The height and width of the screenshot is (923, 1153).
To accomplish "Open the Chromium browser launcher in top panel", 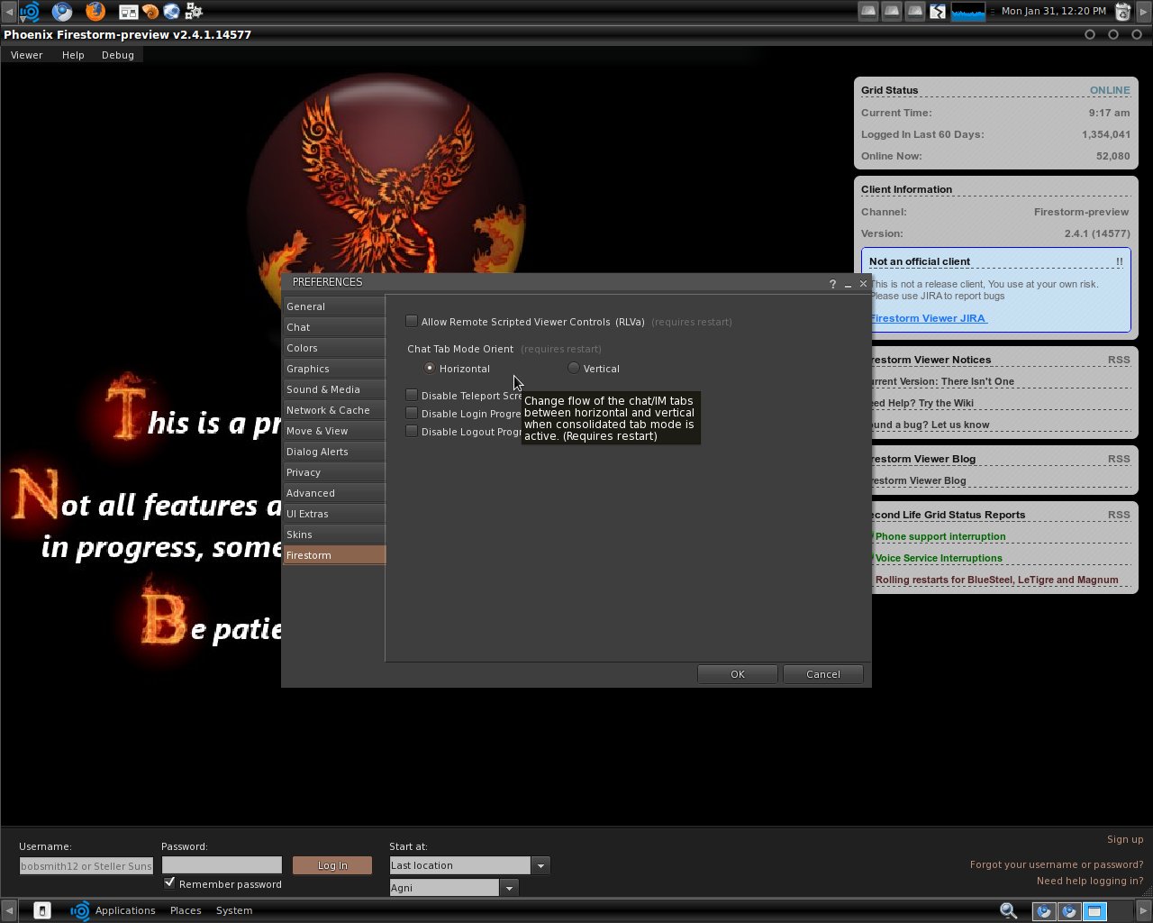I will [x=62, y=12].
